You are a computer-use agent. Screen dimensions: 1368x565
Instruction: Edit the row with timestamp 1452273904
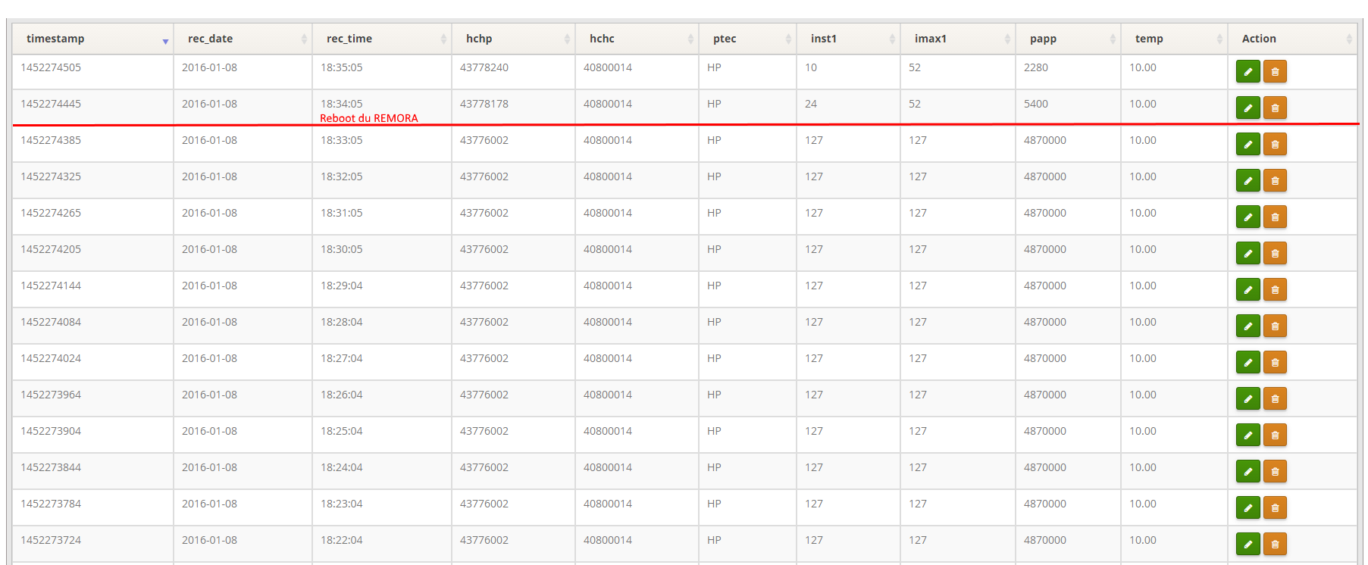click(x=1247, y=435)
